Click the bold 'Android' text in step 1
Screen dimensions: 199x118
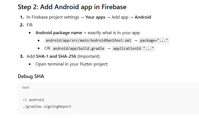click(143, 17)
